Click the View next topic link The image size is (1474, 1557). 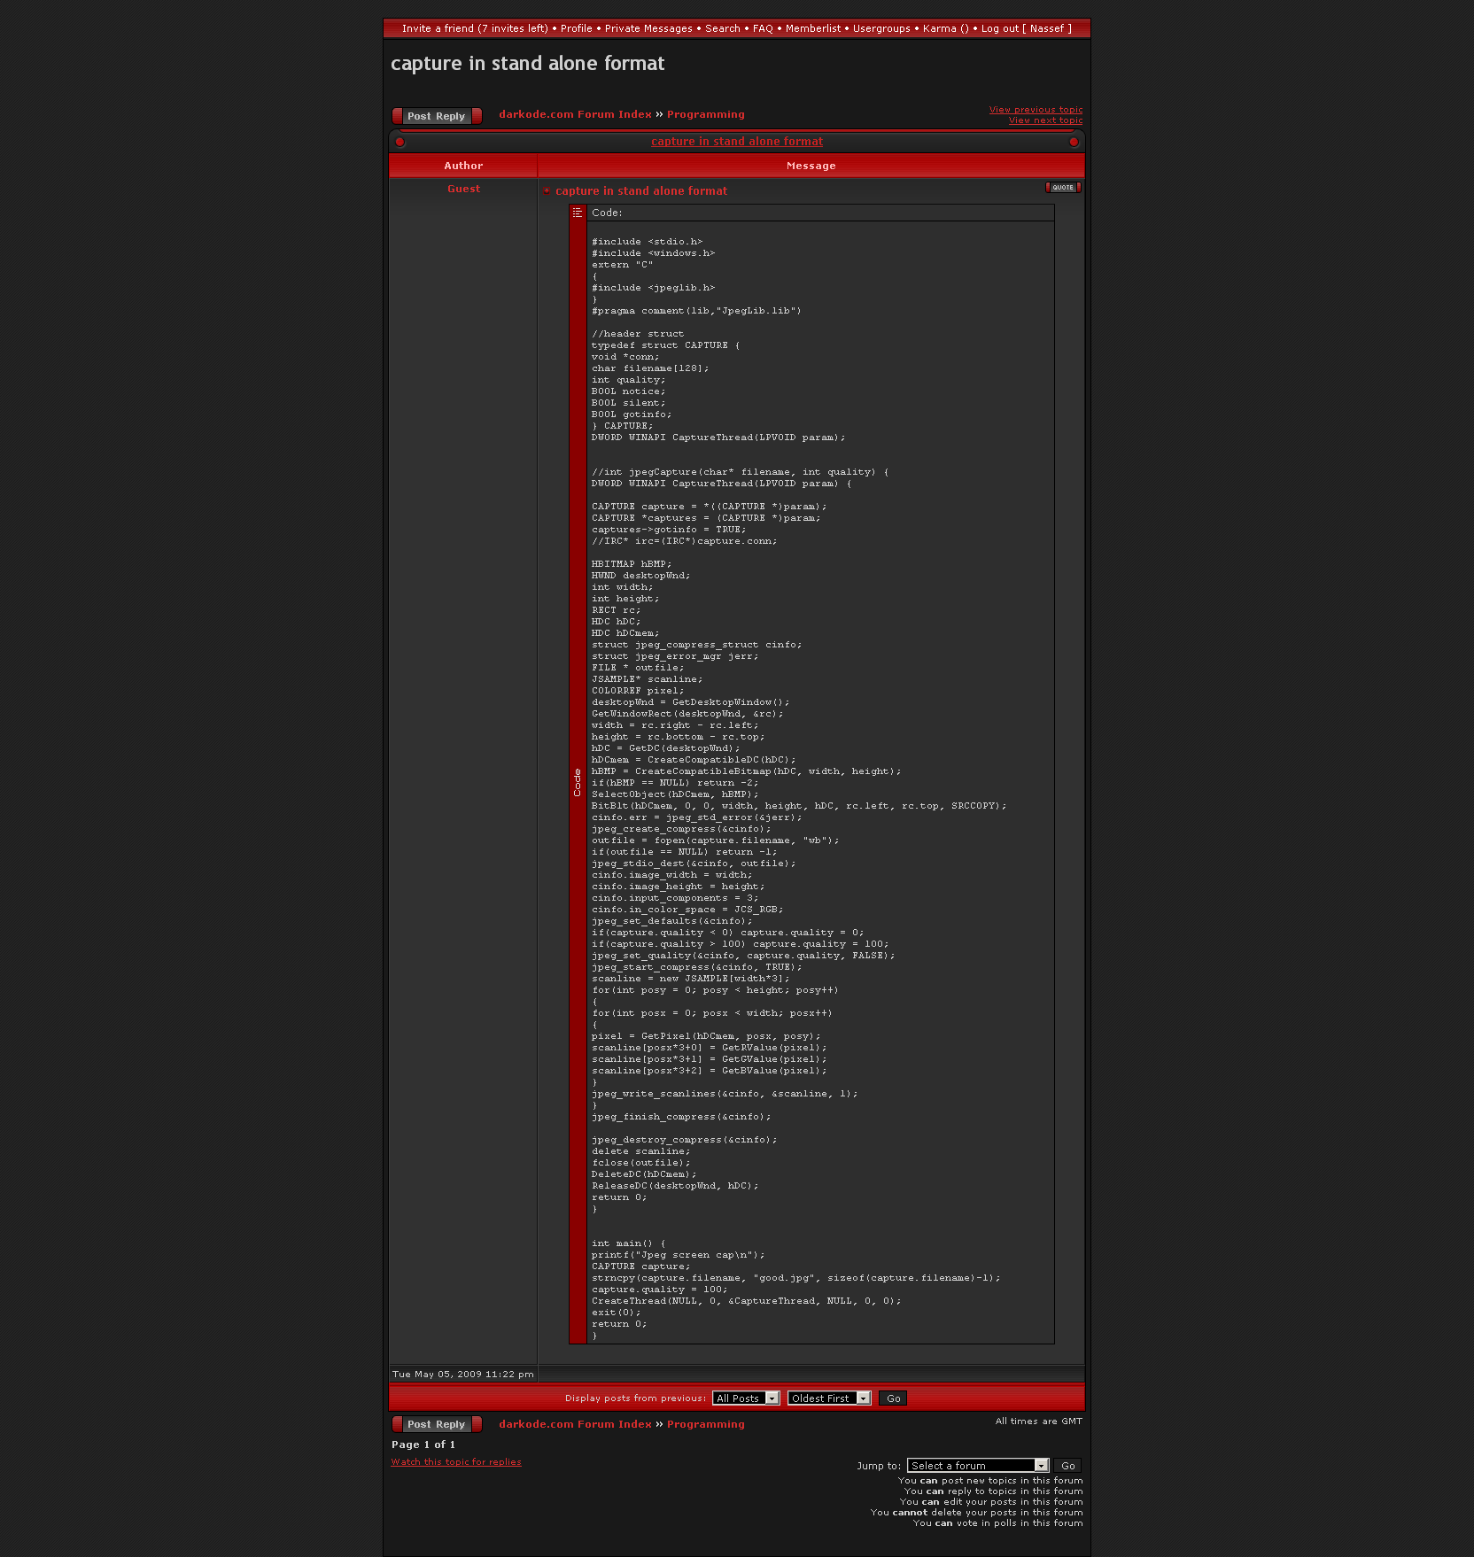(1045, 120)
